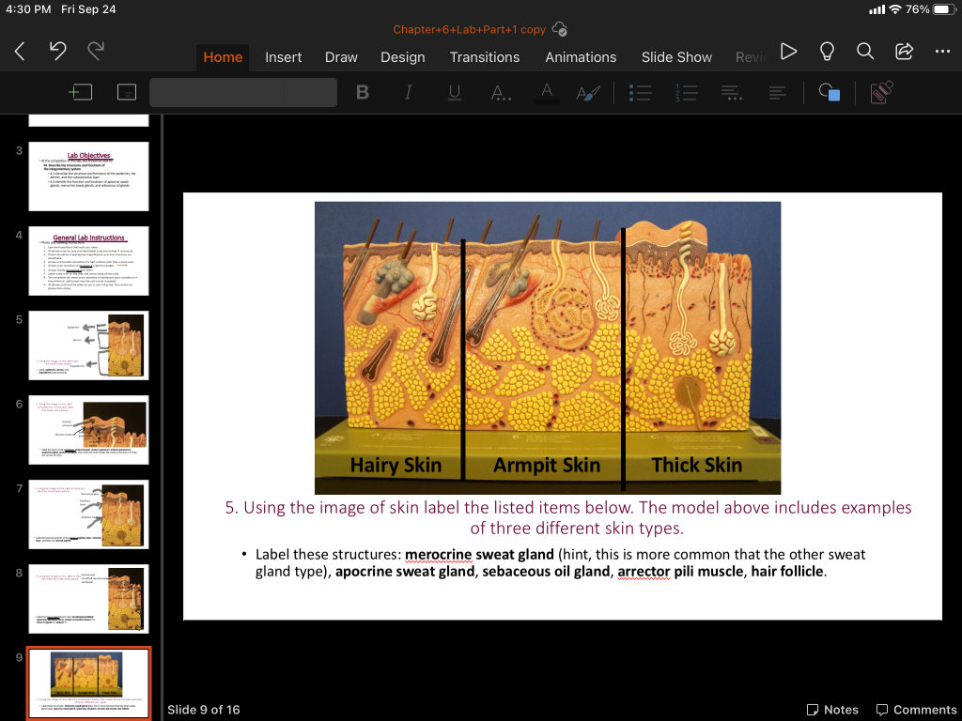This screenshot has width=962, height=721.
Task: Switch to the Home tab
Action: click(223, 57)
